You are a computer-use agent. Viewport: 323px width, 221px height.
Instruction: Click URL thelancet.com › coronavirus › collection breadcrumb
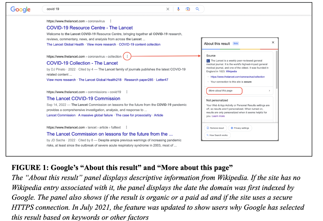pyautogui.click(x=84, y=56)
